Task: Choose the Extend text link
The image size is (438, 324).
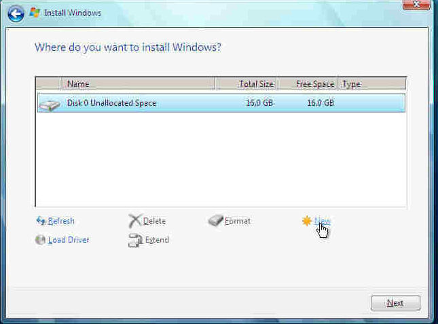Action: point(156,240)
